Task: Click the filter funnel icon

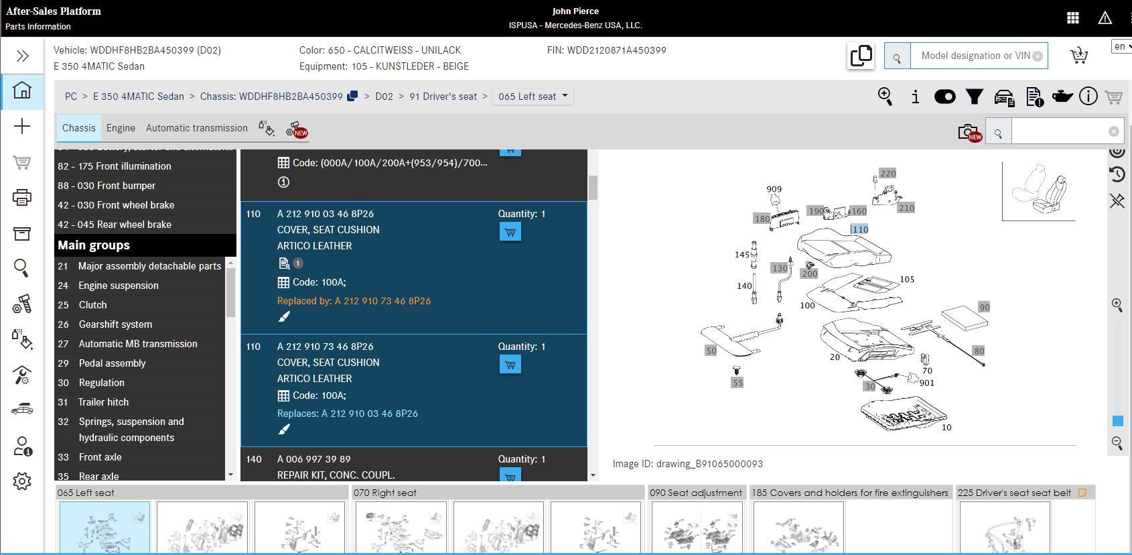Action: (974, 97)
